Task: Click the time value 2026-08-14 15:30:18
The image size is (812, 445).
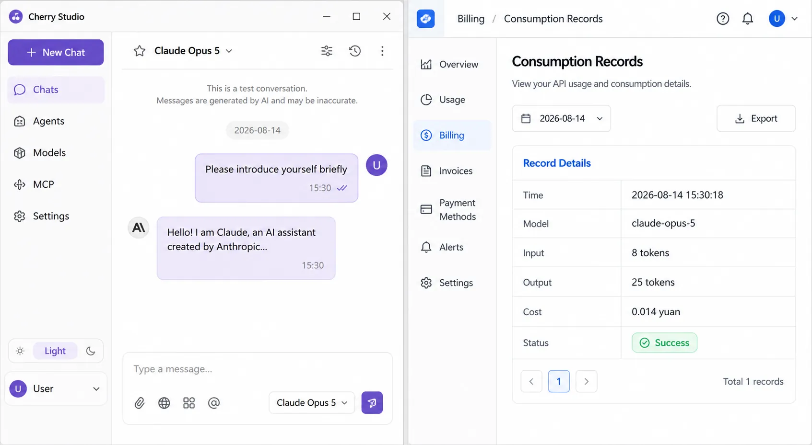Action: coord(677,195)
